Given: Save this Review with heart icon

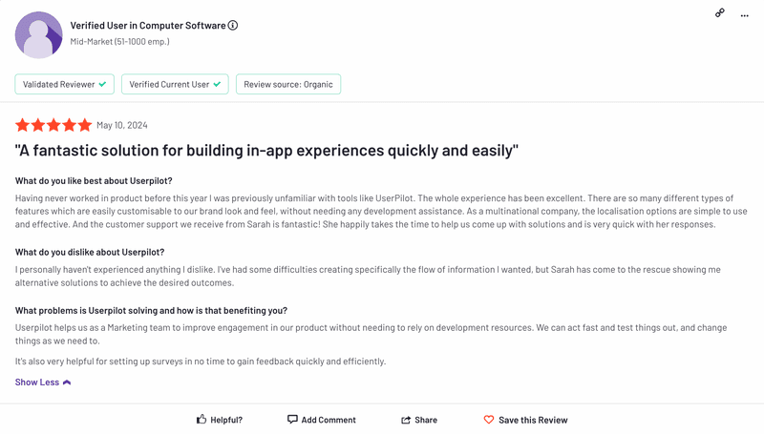Looking at the screenshot, I should [x=526, y=420].
